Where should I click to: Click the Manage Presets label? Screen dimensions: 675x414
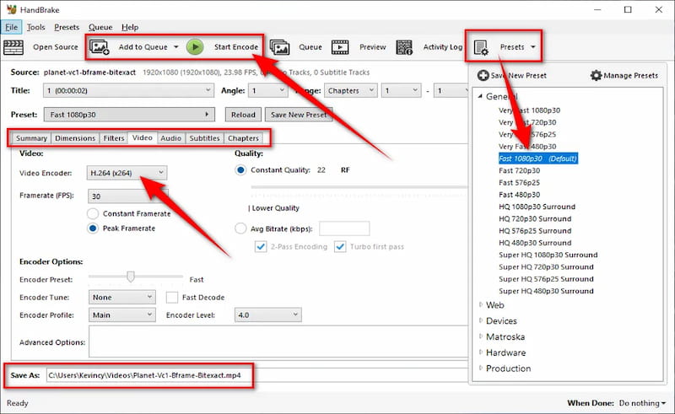coord(630,75)
